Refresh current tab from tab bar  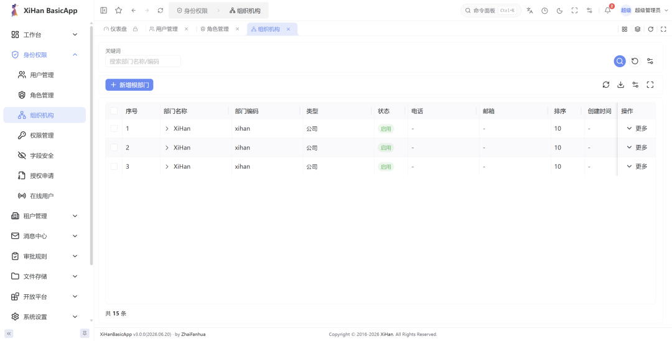coord(651,29)
